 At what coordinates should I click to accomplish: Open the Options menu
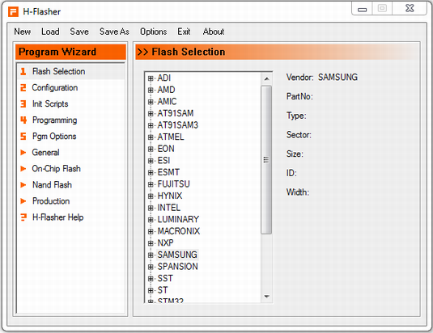point(153,32)
